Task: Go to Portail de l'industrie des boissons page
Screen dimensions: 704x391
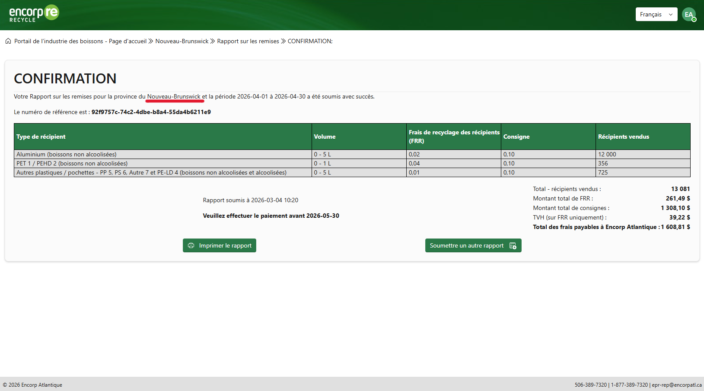Action: pyautogui.click(x=80, y=41)
